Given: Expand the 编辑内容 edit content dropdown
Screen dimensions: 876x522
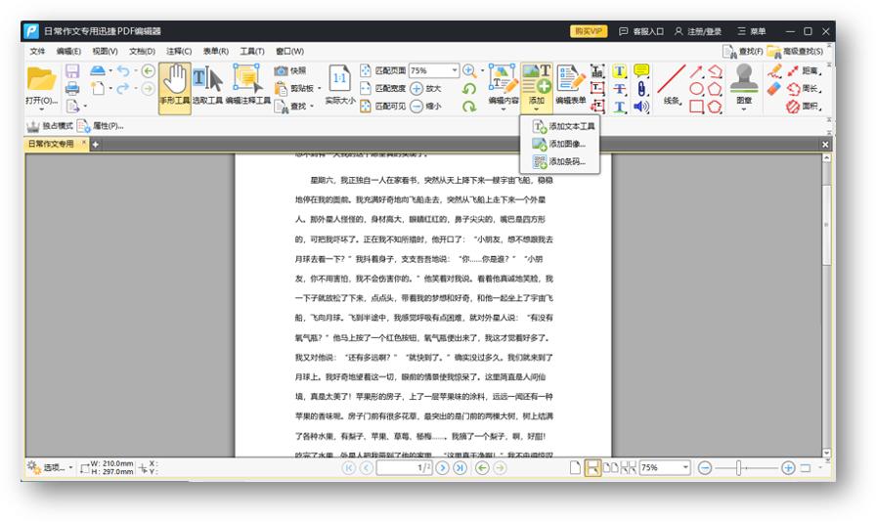Looking at the screenshot, I should coord(504,109).
